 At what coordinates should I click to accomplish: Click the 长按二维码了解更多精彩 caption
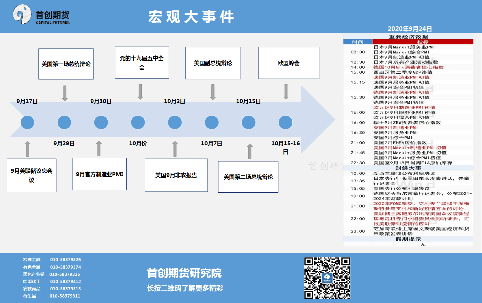[x=185, y=288]
